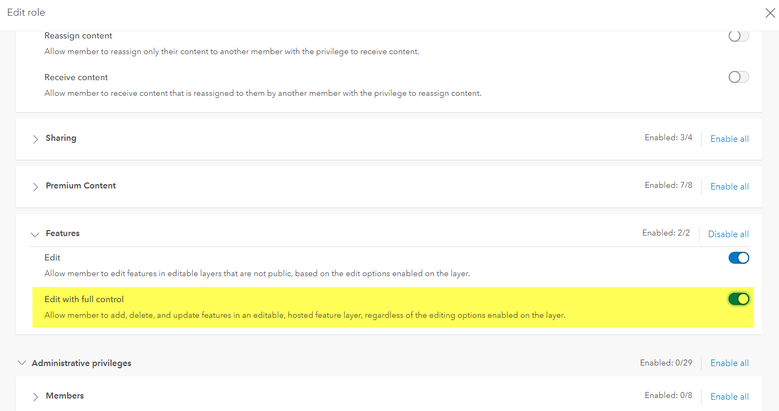Click the Features section heading
The width and height of the screenshot is (779, 411).
tap(62, 233)
